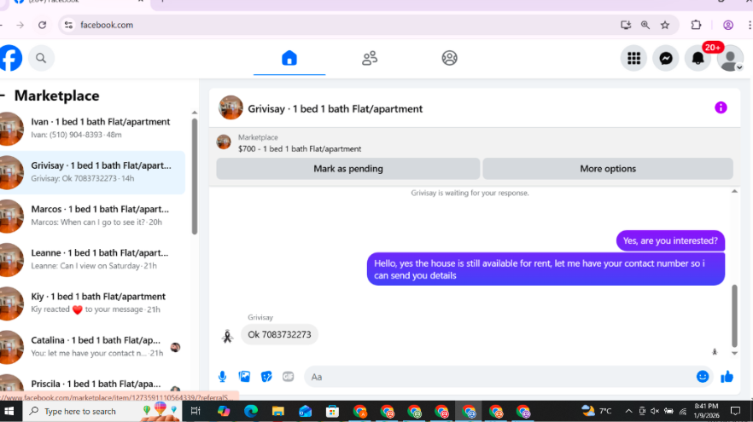The image size is (753, 422).
Task: Choose a sticker icon
Action: coord(266,377)
